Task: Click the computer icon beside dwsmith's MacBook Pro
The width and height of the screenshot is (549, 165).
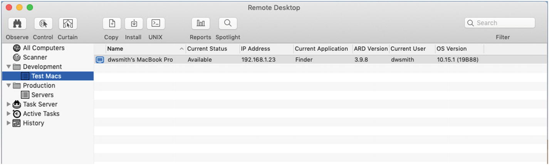Action: [100, 60]
